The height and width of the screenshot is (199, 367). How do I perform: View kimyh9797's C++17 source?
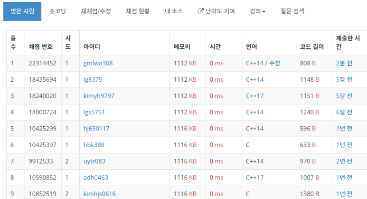coord(254,96)
